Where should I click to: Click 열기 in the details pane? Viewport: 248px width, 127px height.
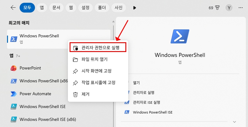pyautogui.click(x=136, y=83)
